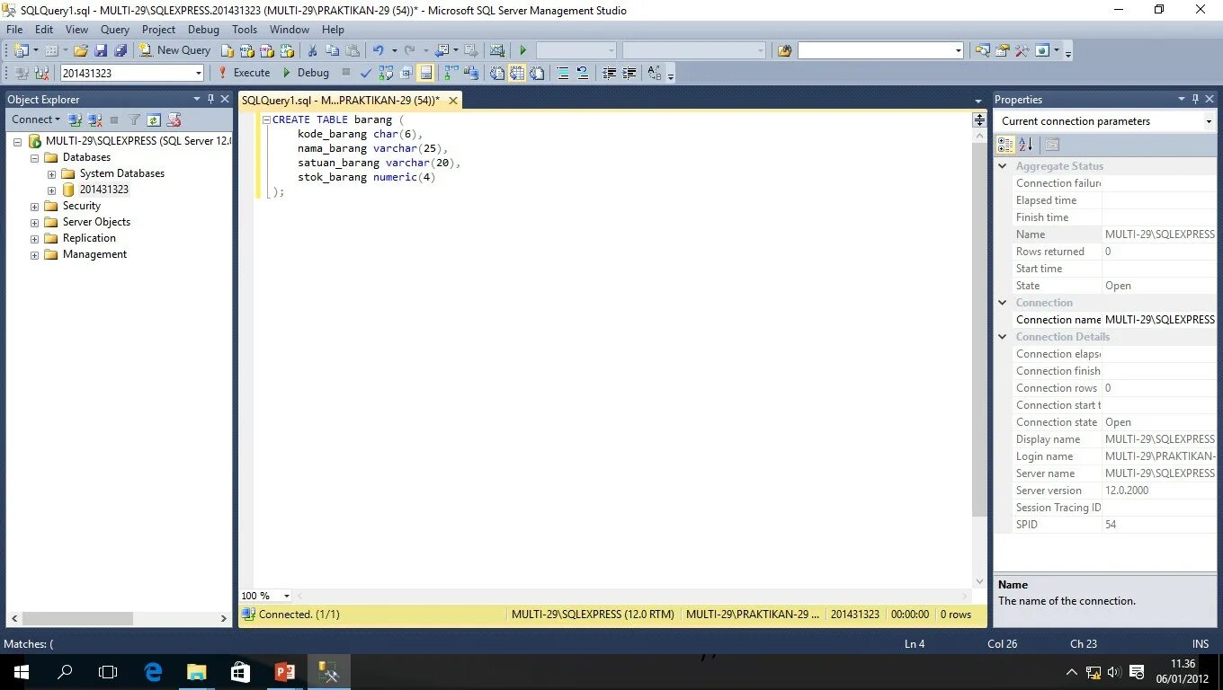The image size is (1223, 690).
Task: Collapse the Databases folder node
Action: point(34,158)
